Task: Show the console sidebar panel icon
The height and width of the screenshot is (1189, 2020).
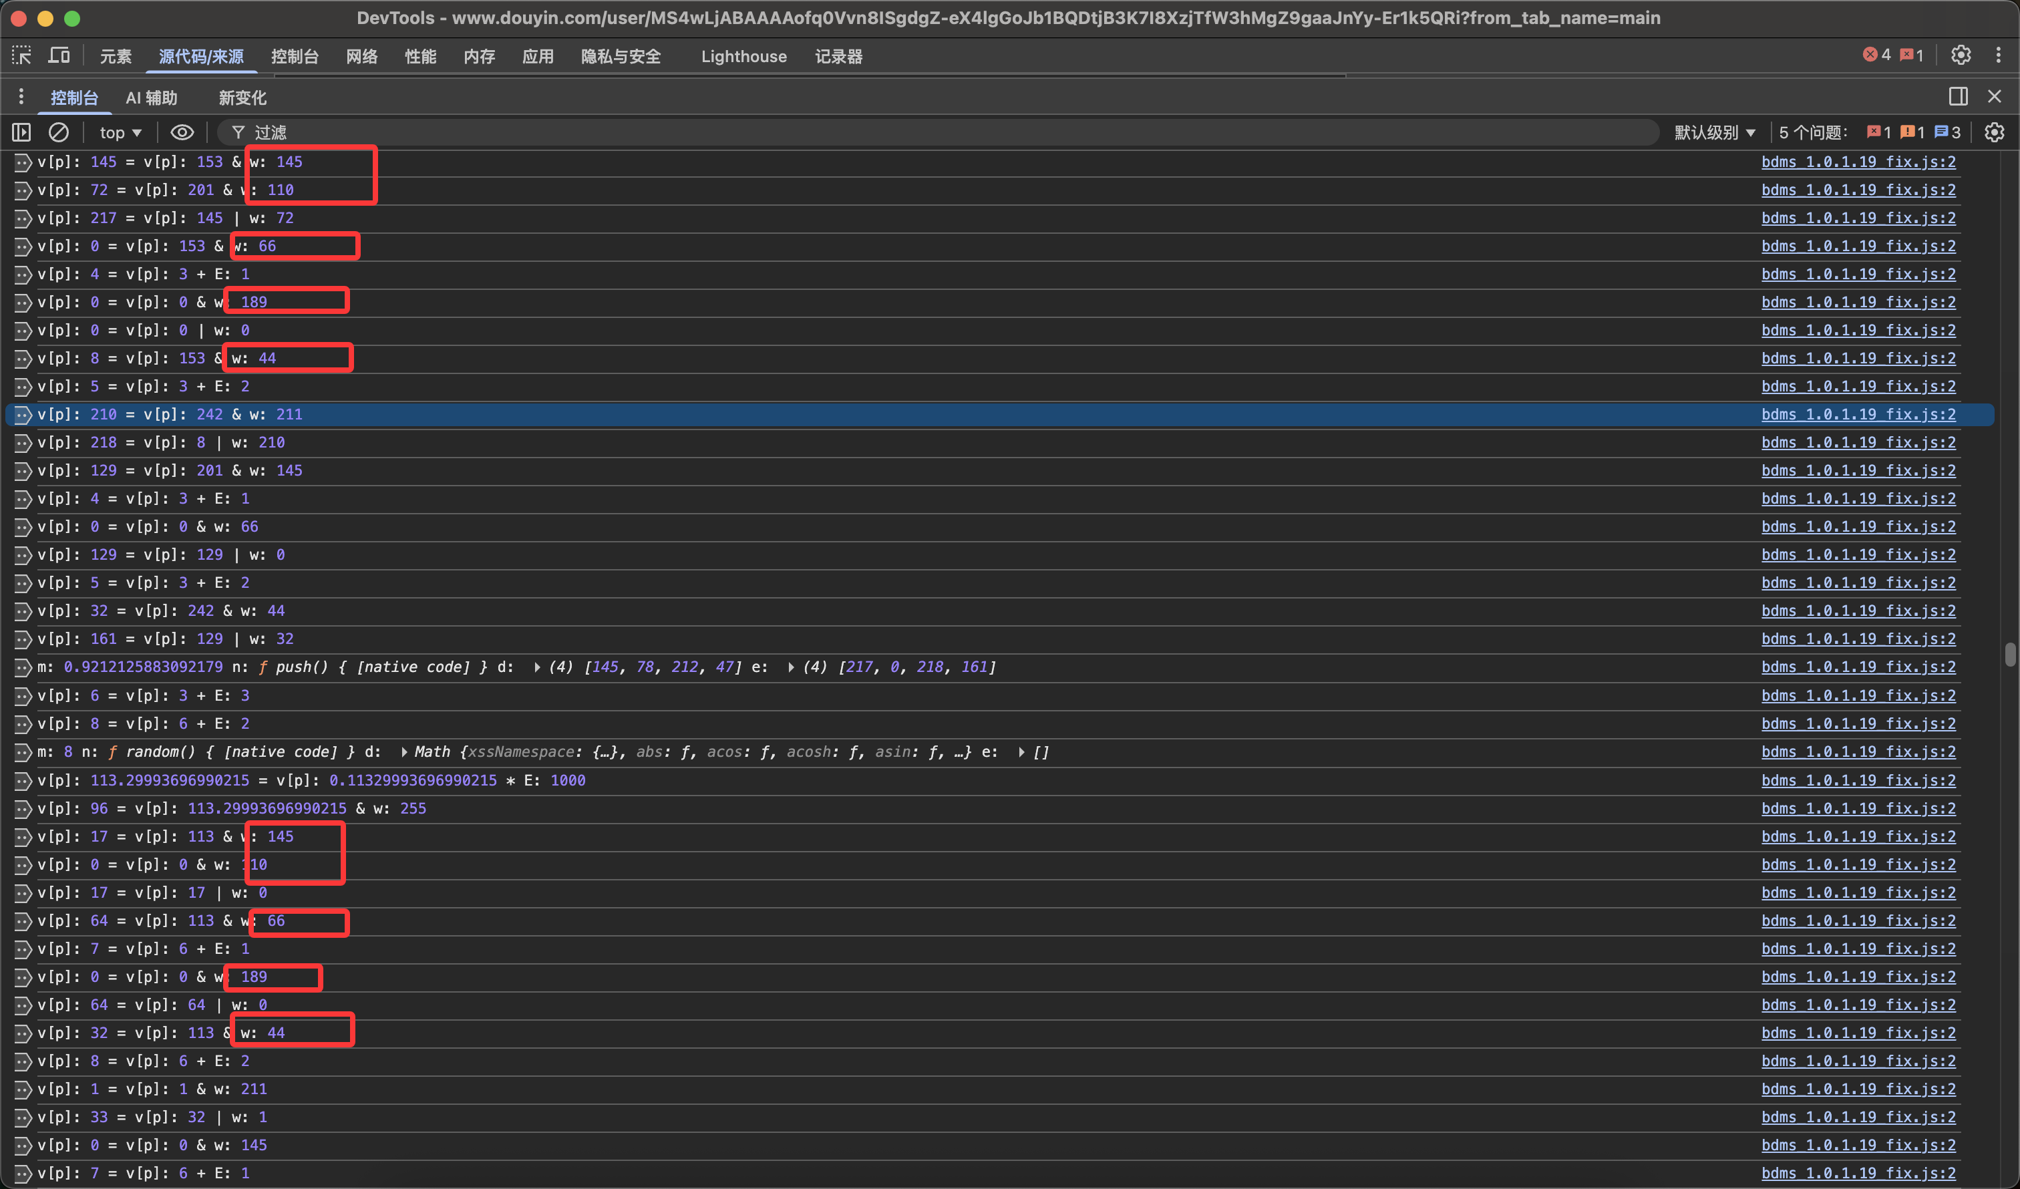Action: click(x=21, y=132)
